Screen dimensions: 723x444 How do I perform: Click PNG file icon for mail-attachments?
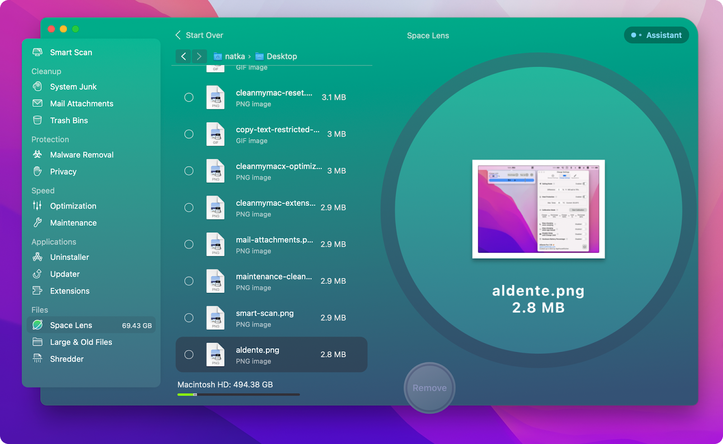216,244
